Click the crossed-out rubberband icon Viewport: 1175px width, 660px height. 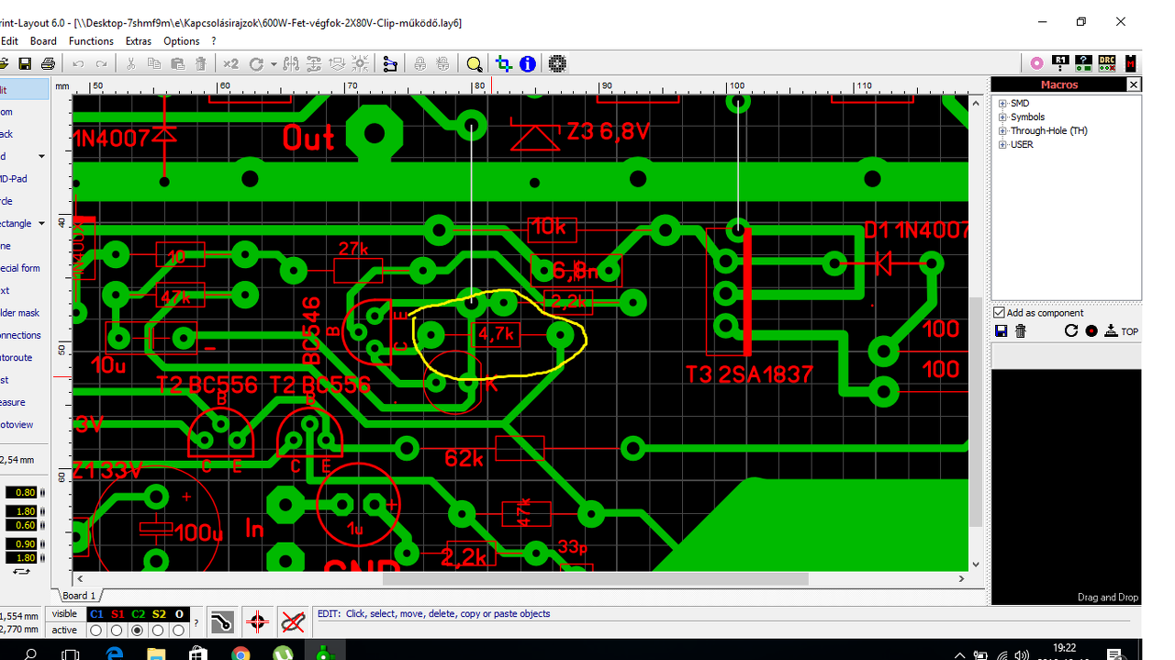pyautogui.click(x=293, y=621)
